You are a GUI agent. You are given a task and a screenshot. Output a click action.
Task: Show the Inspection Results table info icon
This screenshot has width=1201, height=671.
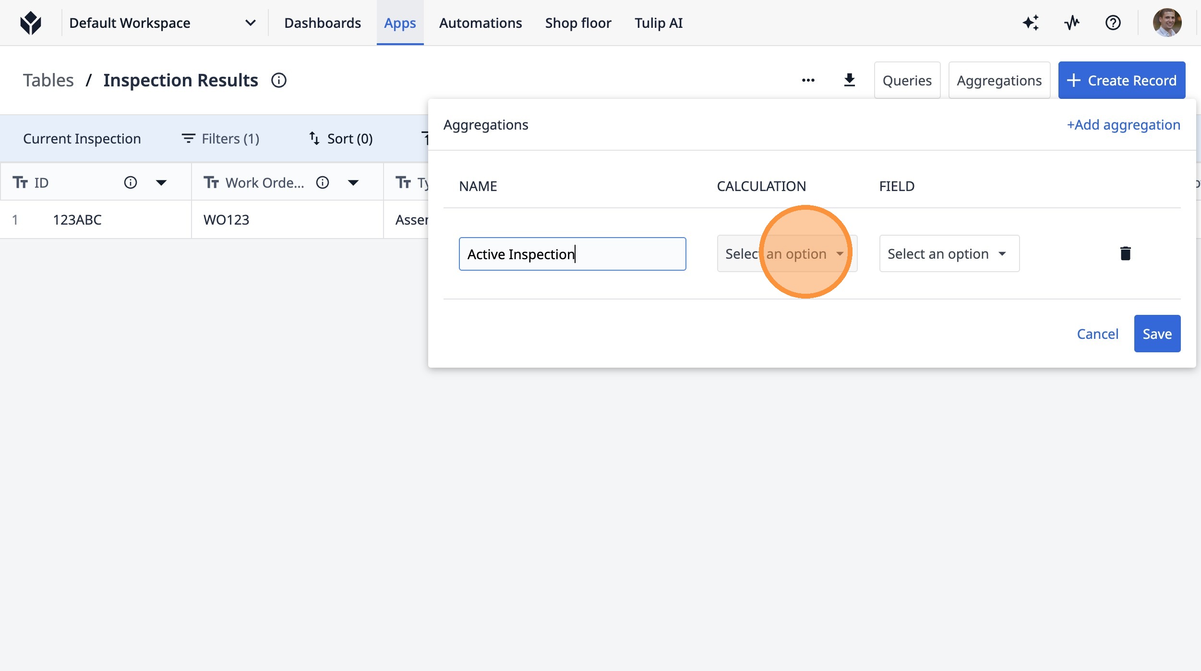click(278, 80)
